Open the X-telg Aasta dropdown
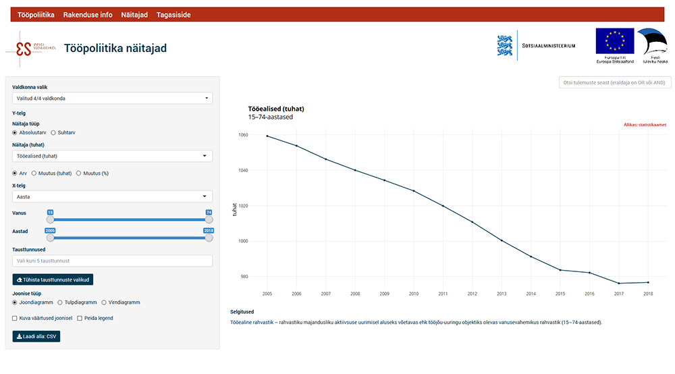The image size is (675, 374). pos(112,196)
